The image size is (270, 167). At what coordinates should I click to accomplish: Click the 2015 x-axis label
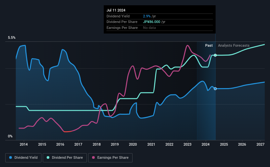[x=42, y=144]
